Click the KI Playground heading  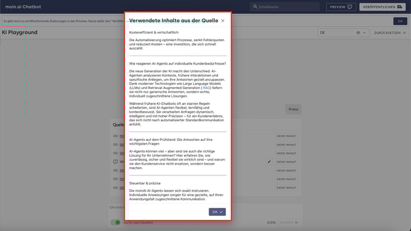click(x=20, y=32)
